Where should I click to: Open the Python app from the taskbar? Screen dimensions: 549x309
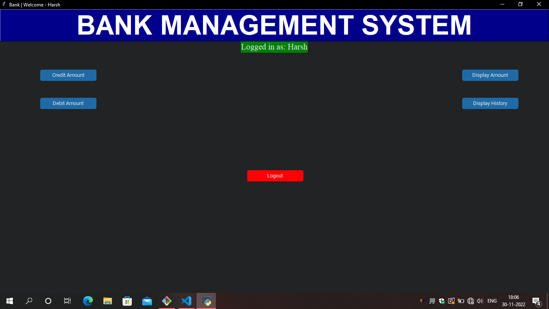pyautogui.click(x=206, y=301)
